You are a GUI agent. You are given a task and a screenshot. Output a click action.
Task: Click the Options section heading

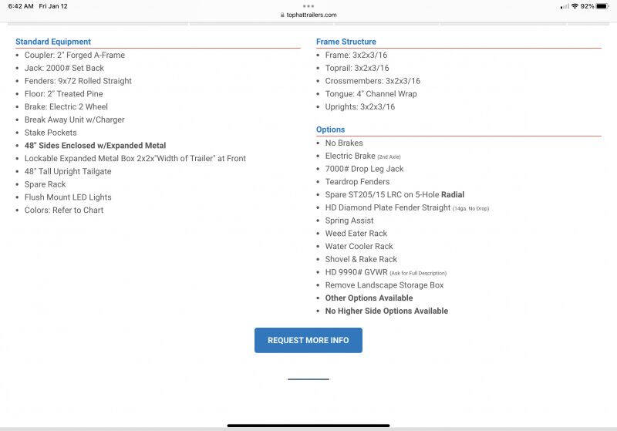pos(331,130)
